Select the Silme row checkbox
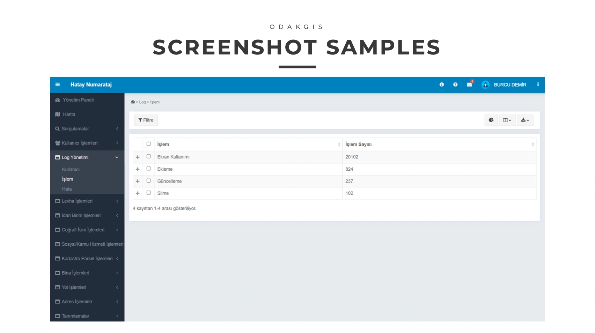This screenshot has height=333, width=595. [x=148, y=193]
